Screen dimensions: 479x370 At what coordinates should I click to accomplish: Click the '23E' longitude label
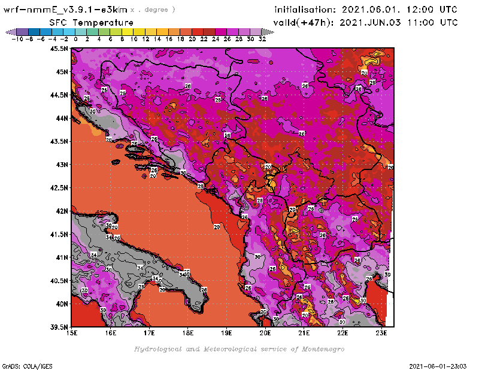[x=381, y=333]
